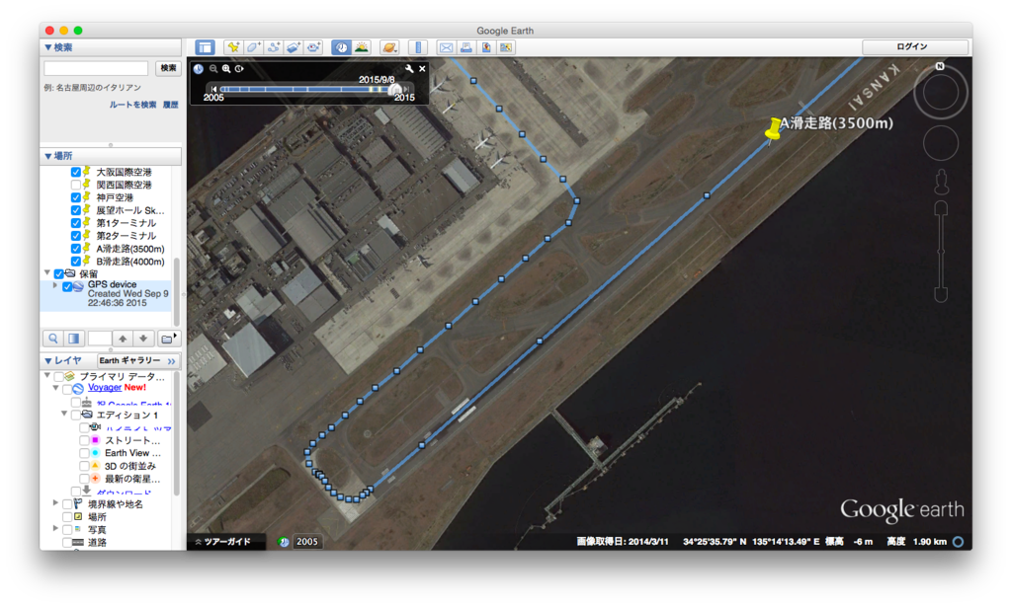
Task: Click the ログイン sign-in button
Action: (x=914, y=47)
